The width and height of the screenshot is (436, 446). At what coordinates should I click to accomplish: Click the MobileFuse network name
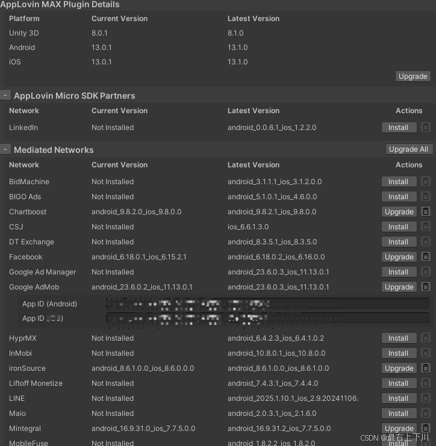coord(28,443)
